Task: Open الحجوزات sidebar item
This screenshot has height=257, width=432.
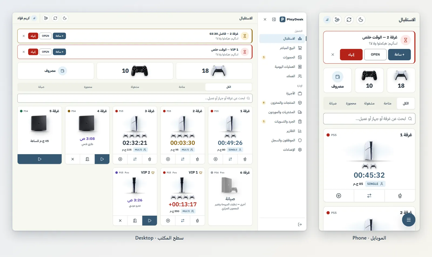Action: 282,57
